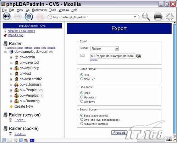Select Sub (entire subtree) search scope
The width and height of the screenshot is (177, 143).
tap(82, 124)
